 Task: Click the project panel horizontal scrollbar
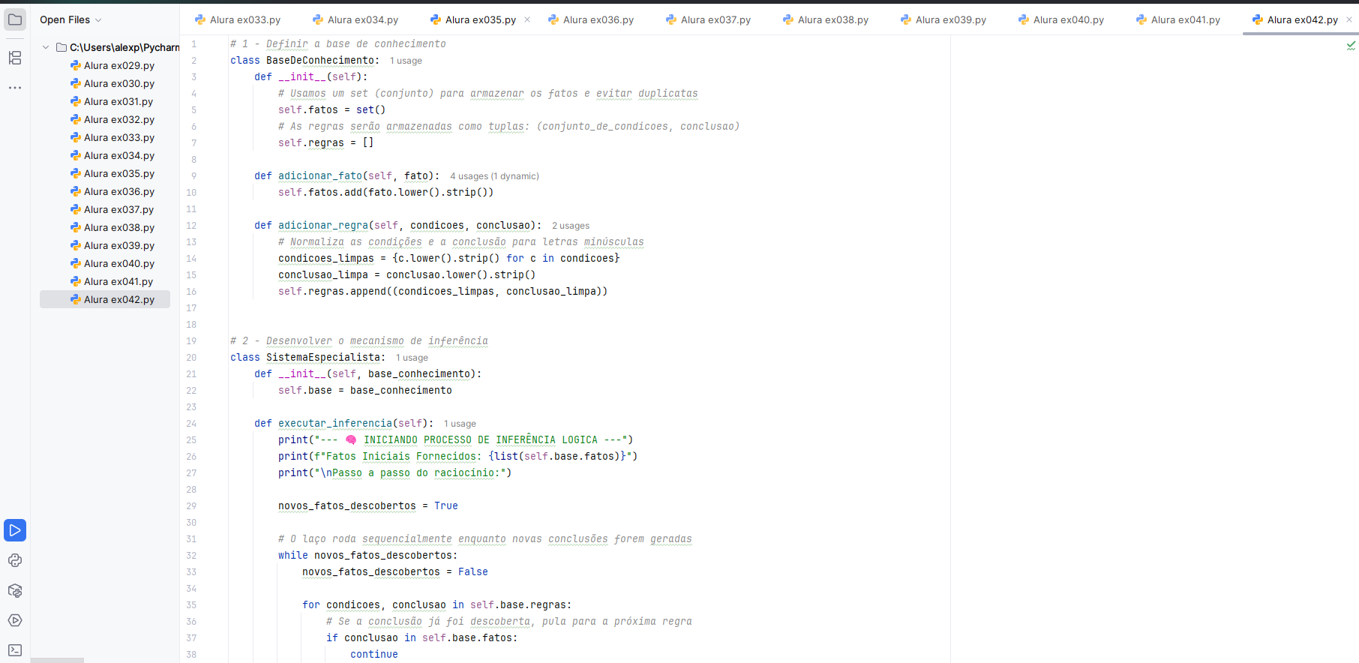coord(57,660)
